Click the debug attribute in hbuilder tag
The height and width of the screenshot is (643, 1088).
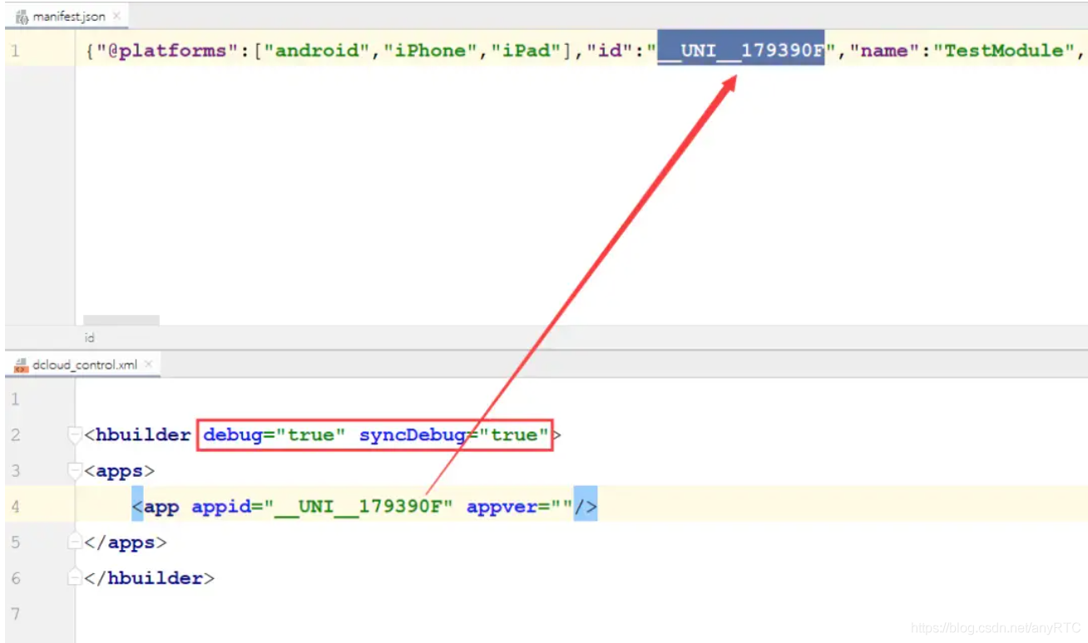(274, 434)
